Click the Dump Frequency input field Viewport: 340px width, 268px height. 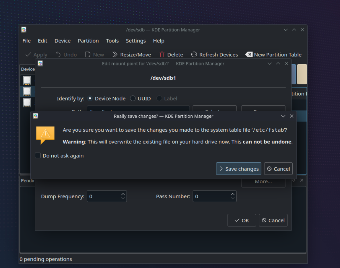click(107, 196)
